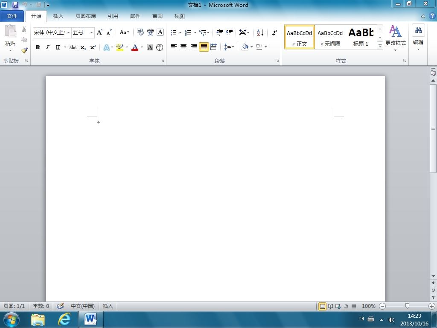Viewport: 437px width, 328px height.
Task: Click the Windows Start button
Action: coord(12,319)
